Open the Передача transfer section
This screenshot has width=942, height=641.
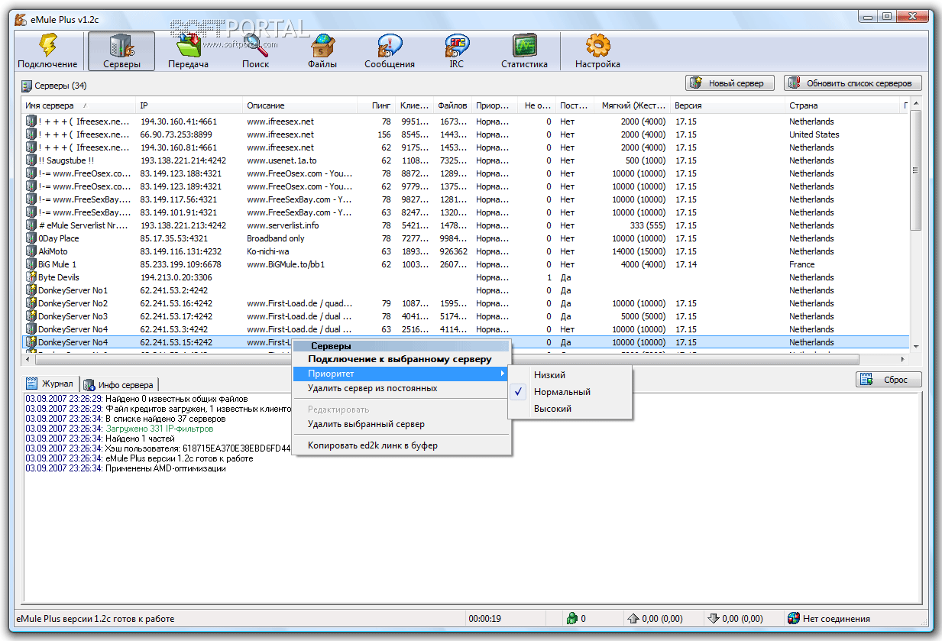coord(188,52)
